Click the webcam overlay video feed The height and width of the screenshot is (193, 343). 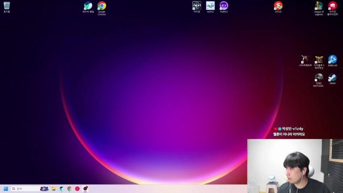pyautogui.click(x=295, y=166)
